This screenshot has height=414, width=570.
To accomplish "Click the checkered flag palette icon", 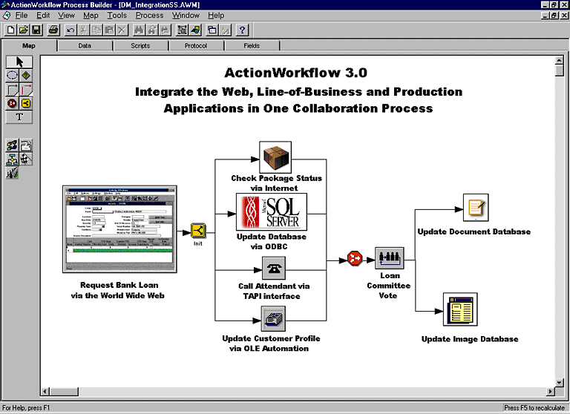I will 26,160.
